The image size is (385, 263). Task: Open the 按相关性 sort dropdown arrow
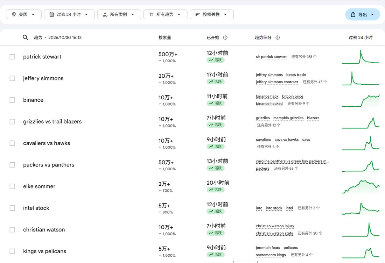tap(225, 14)
